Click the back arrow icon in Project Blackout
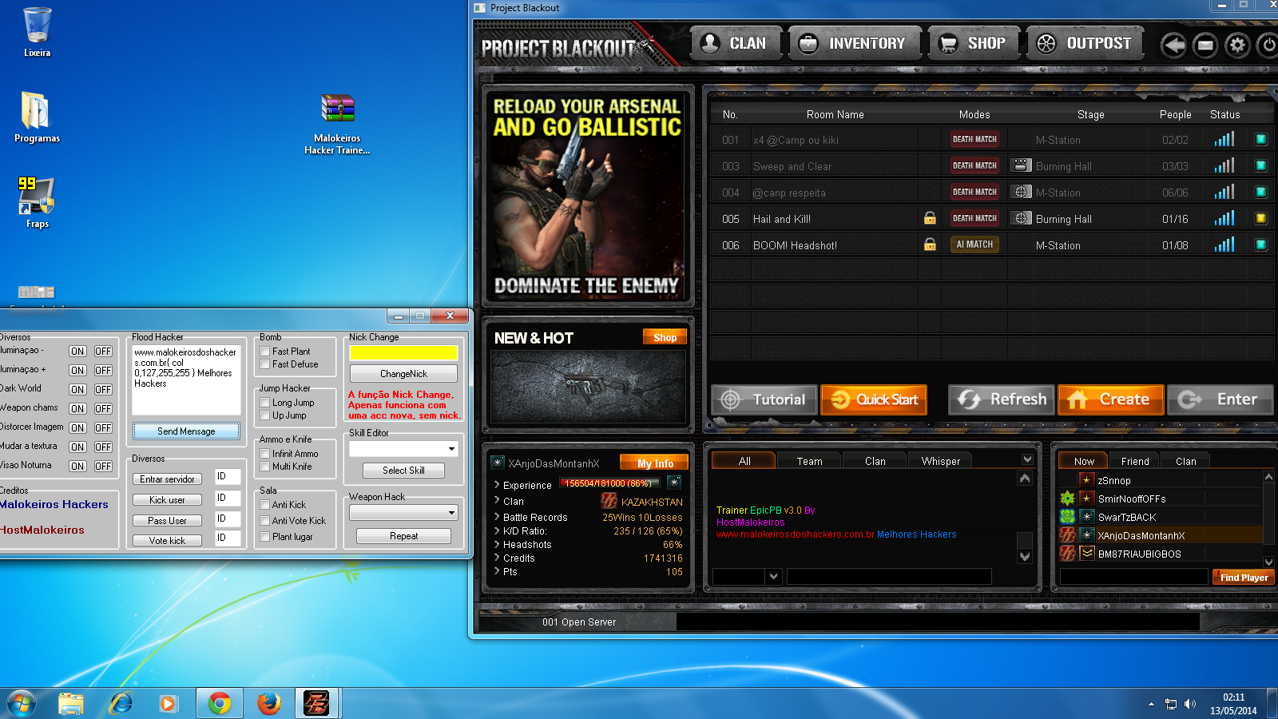The width and height of the screenshot is (1278, 719). [1173, 45]
